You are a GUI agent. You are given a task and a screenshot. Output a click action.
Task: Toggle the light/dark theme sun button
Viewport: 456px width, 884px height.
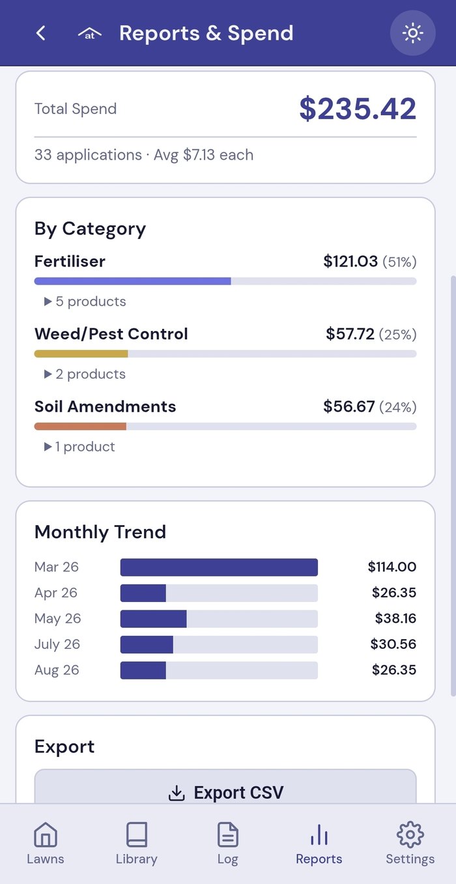click(x=412, y=33)
